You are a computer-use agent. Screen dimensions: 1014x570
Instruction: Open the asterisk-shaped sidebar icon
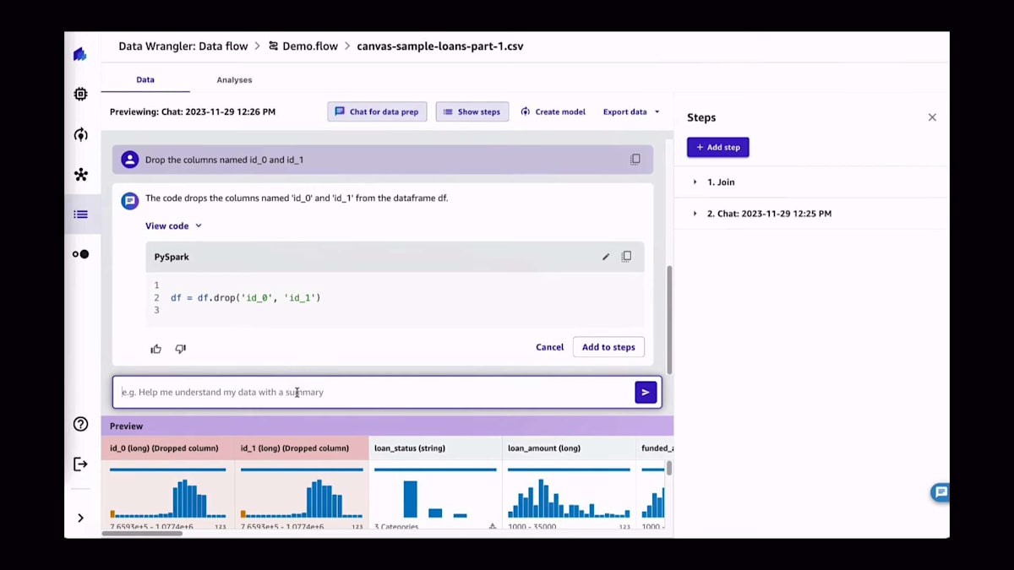coord(80,175)
